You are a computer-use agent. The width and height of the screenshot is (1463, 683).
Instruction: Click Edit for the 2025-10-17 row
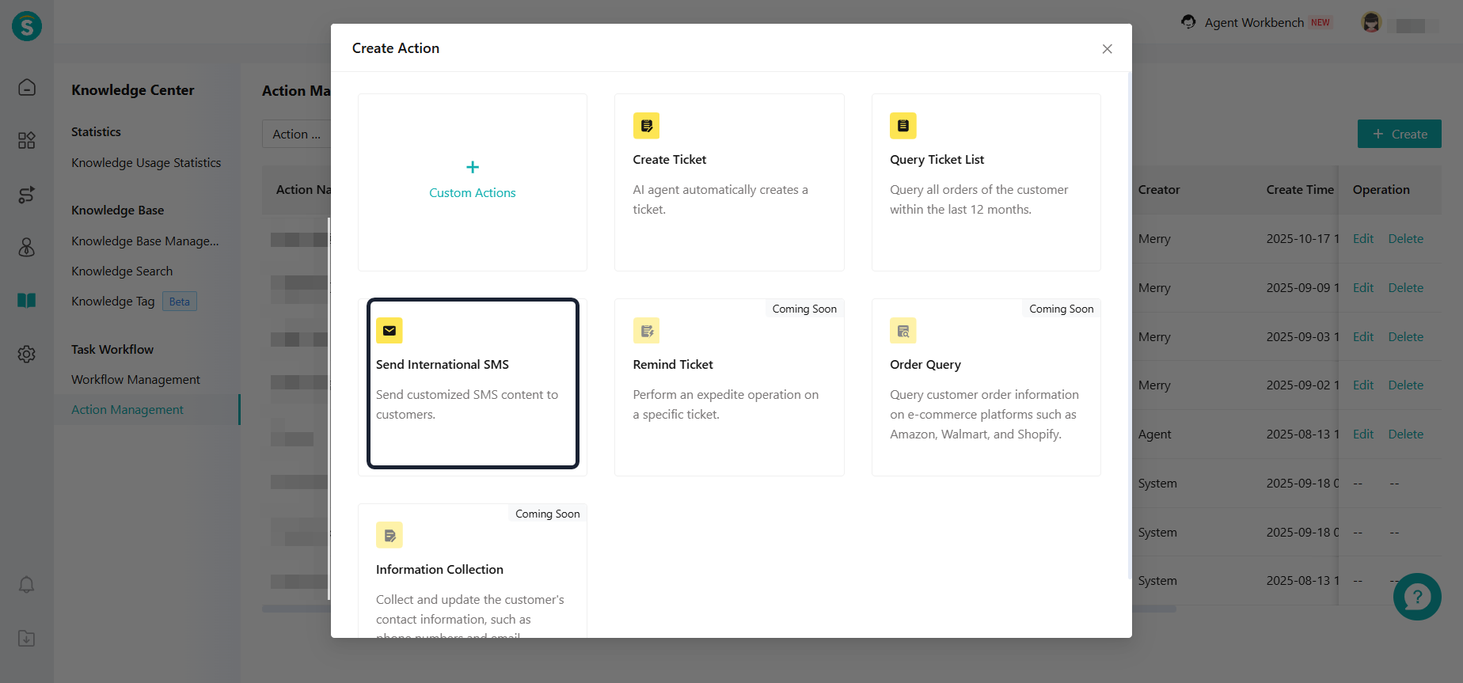[x=1362, y=239]
